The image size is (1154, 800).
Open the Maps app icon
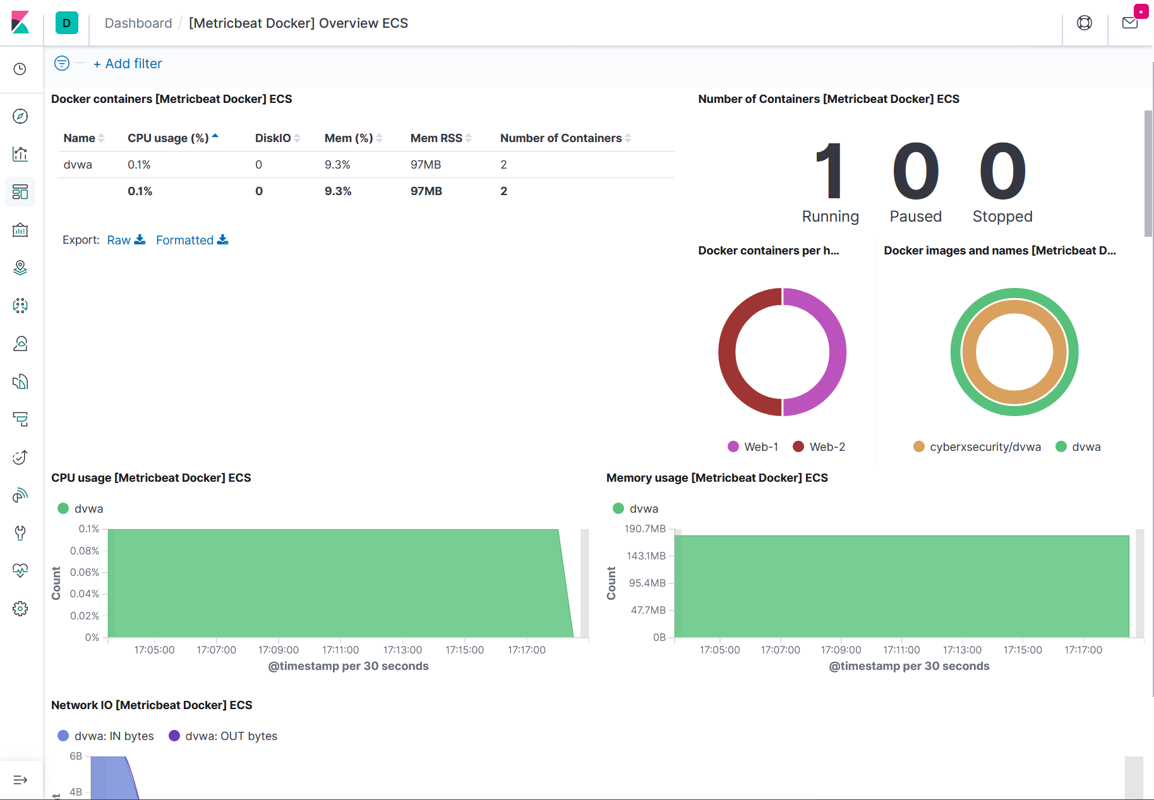click(20, 268)
